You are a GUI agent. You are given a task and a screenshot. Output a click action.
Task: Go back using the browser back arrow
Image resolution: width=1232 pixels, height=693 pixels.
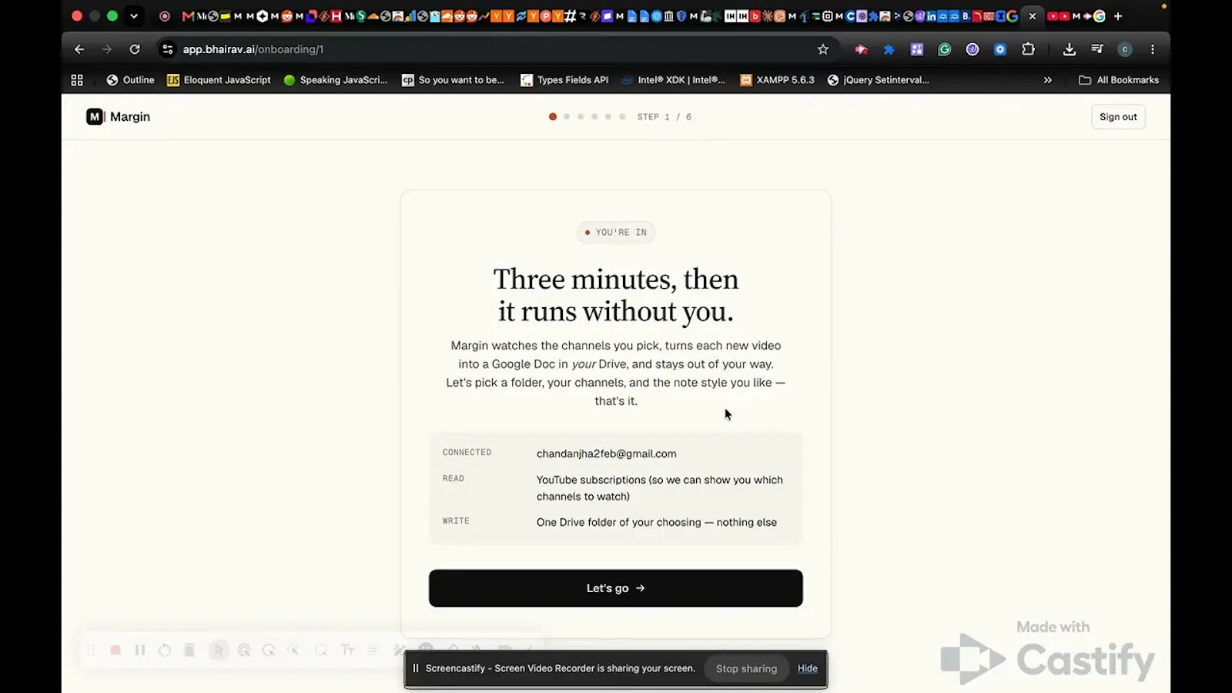79,49
